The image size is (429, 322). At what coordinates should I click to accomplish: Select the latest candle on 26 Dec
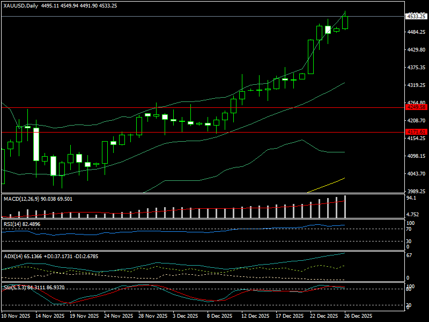click(x=345, y=22)
